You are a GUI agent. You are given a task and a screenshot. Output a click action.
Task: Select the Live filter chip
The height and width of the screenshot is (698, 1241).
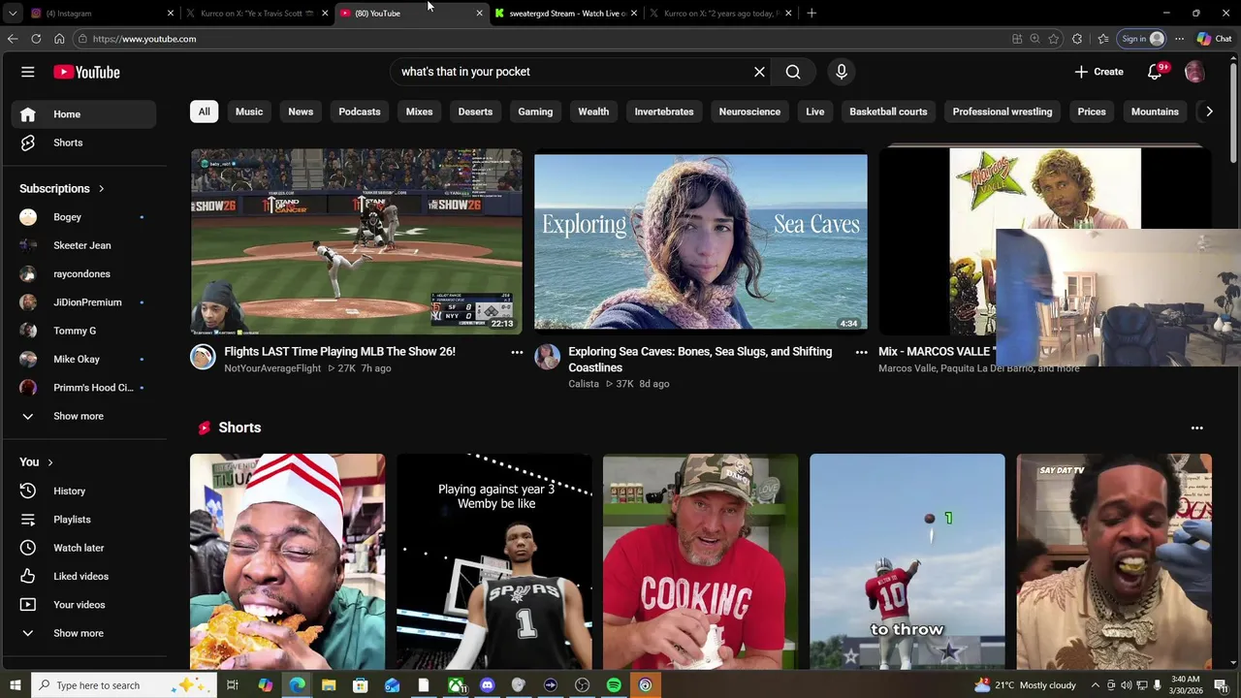pos(815,111)
